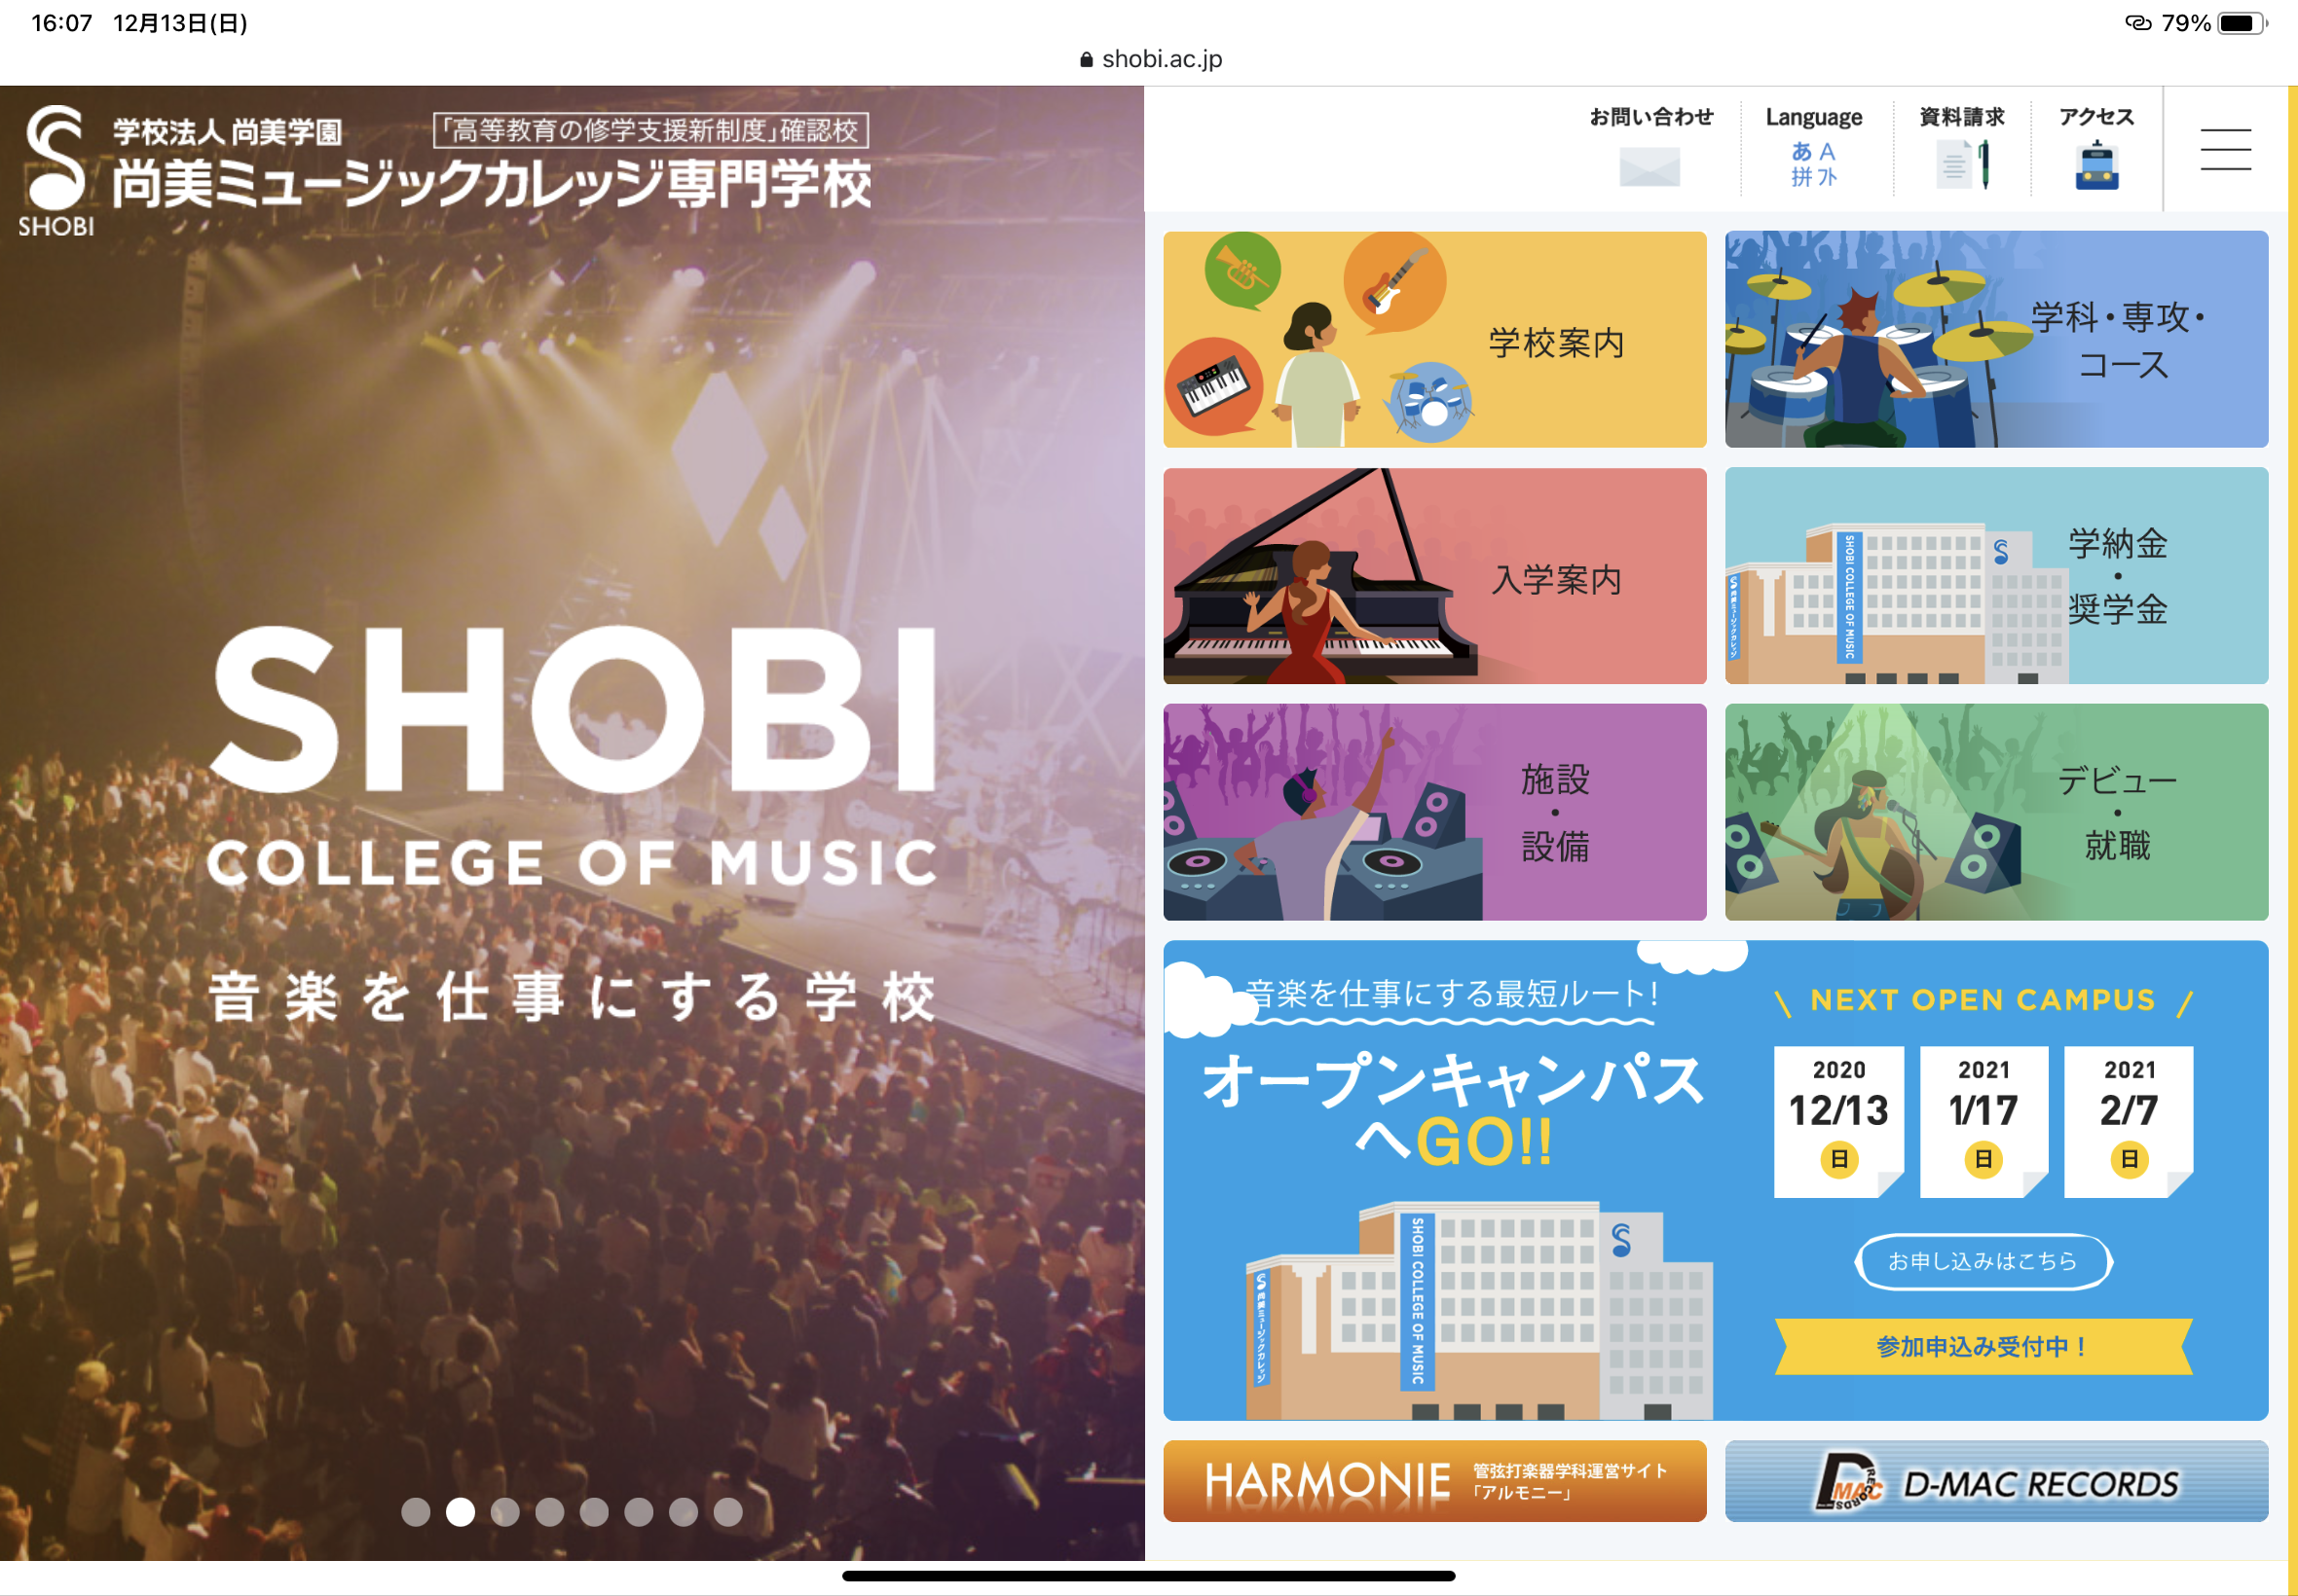Select the third carousel slide dot
This screenshot has width=2298, height=1596.
click(504, 1512)
